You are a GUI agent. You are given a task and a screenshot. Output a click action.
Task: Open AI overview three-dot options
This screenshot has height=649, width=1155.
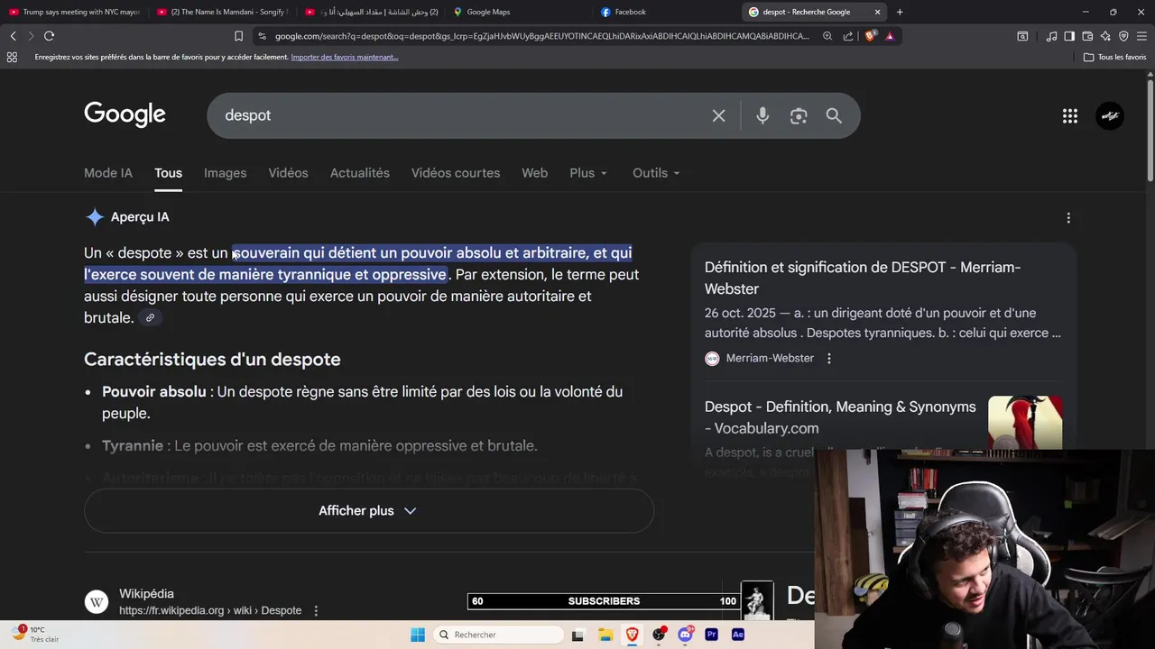1068,218
